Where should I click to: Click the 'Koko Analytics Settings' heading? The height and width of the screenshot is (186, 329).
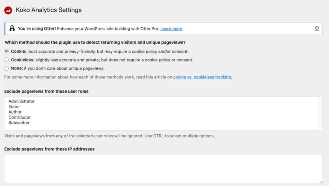pyautogui.click(x=49, y=10)
